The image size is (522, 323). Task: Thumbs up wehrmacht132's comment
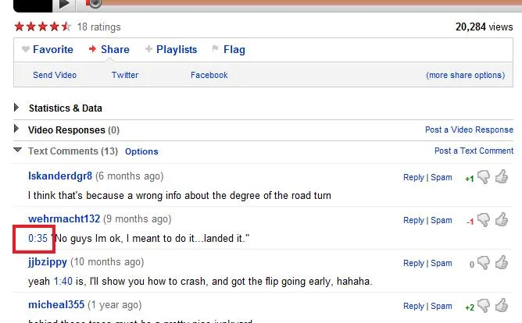pyautogui.click(x=502, y=220)
